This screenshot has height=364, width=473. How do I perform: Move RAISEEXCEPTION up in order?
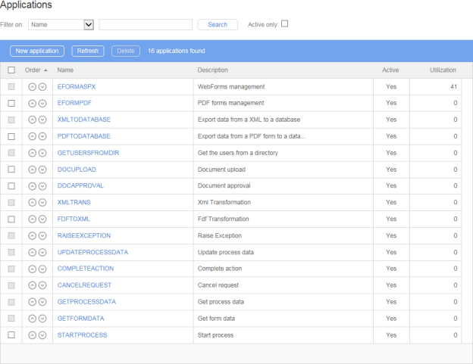click(32, 235)
